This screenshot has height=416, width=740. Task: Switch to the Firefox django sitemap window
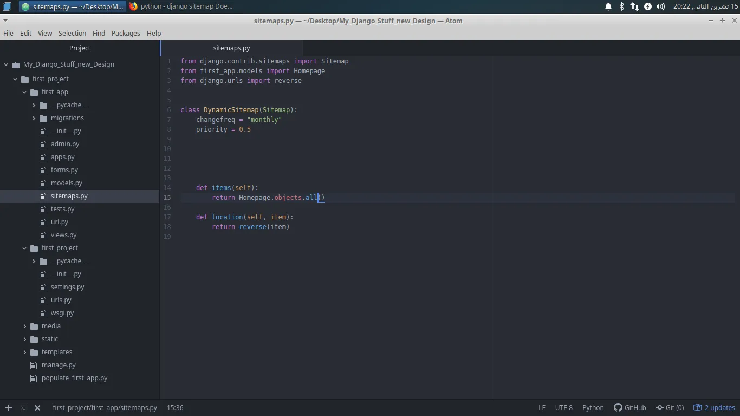pos(181,6)
